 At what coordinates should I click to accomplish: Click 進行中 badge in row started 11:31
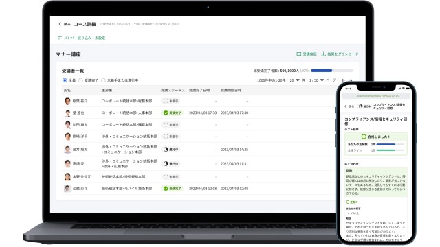pyautogui.click(x=171, y=163)
